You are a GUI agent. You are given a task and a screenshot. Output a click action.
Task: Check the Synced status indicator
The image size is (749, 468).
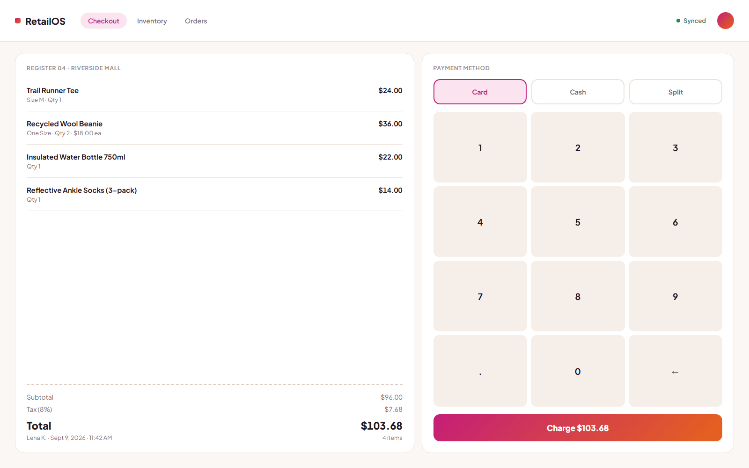click(691, 21)
